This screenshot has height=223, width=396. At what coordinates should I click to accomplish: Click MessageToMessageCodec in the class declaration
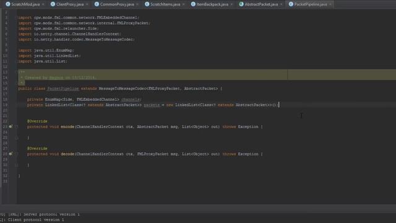point(123,89)
